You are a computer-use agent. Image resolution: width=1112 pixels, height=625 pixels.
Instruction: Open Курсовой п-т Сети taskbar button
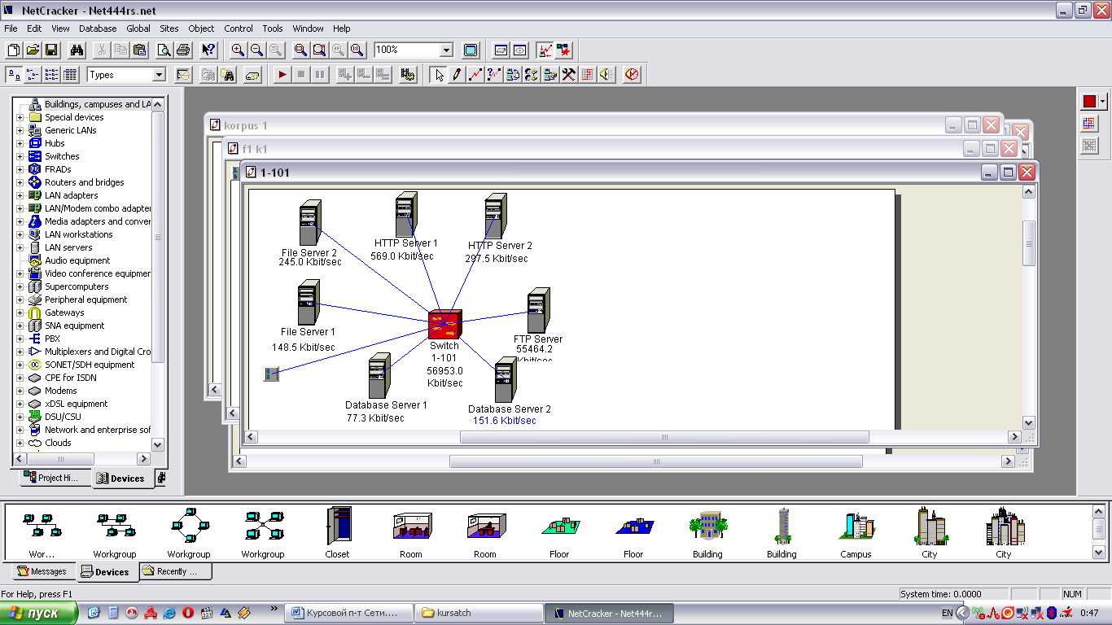[x=349, y=613]
